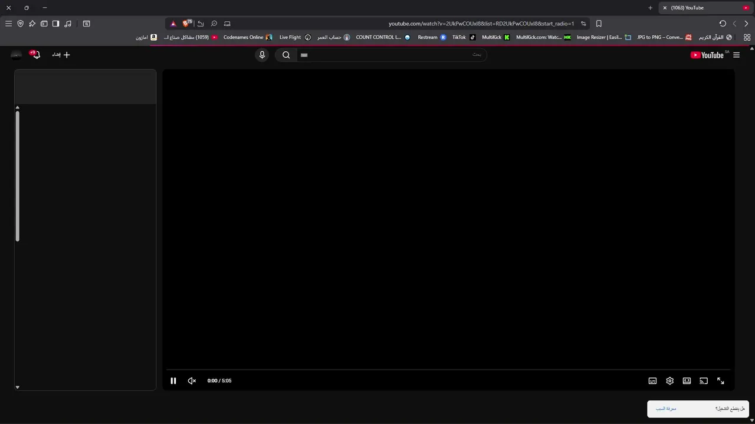Pause the YouTube video
The image size is (755, 424).
coord(173,381)
